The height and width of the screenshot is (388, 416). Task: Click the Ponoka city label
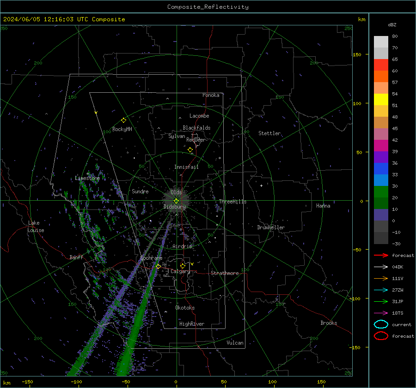tap(211, 95)
